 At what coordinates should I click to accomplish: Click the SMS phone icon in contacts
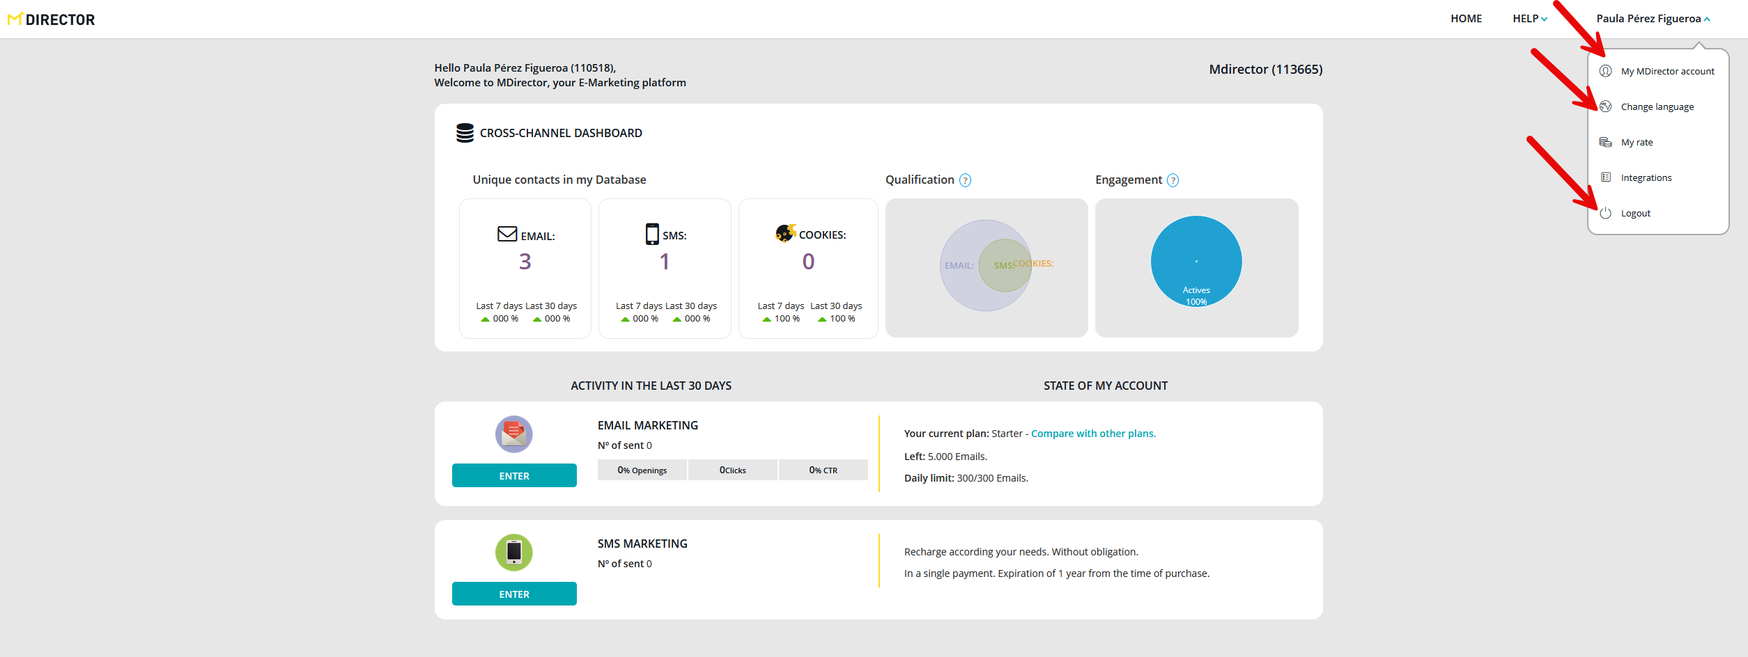click(x=651, y=234)
